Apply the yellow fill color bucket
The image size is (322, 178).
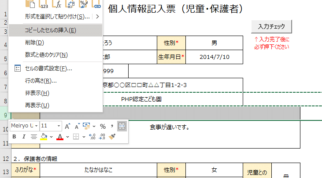(44, 137)
